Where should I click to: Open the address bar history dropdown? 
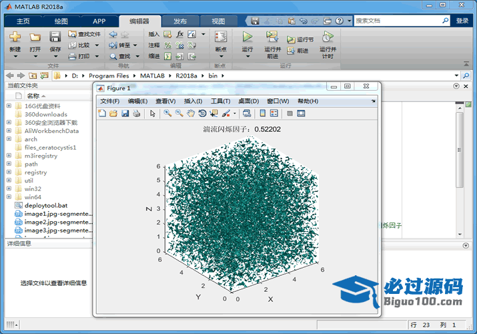pyautogui.click(x=456, y=75)
